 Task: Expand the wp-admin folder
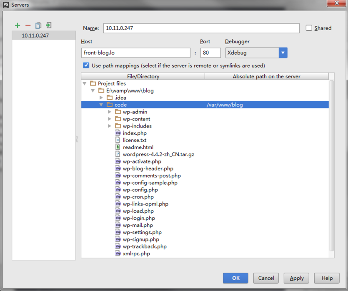[x=110, y=112]
